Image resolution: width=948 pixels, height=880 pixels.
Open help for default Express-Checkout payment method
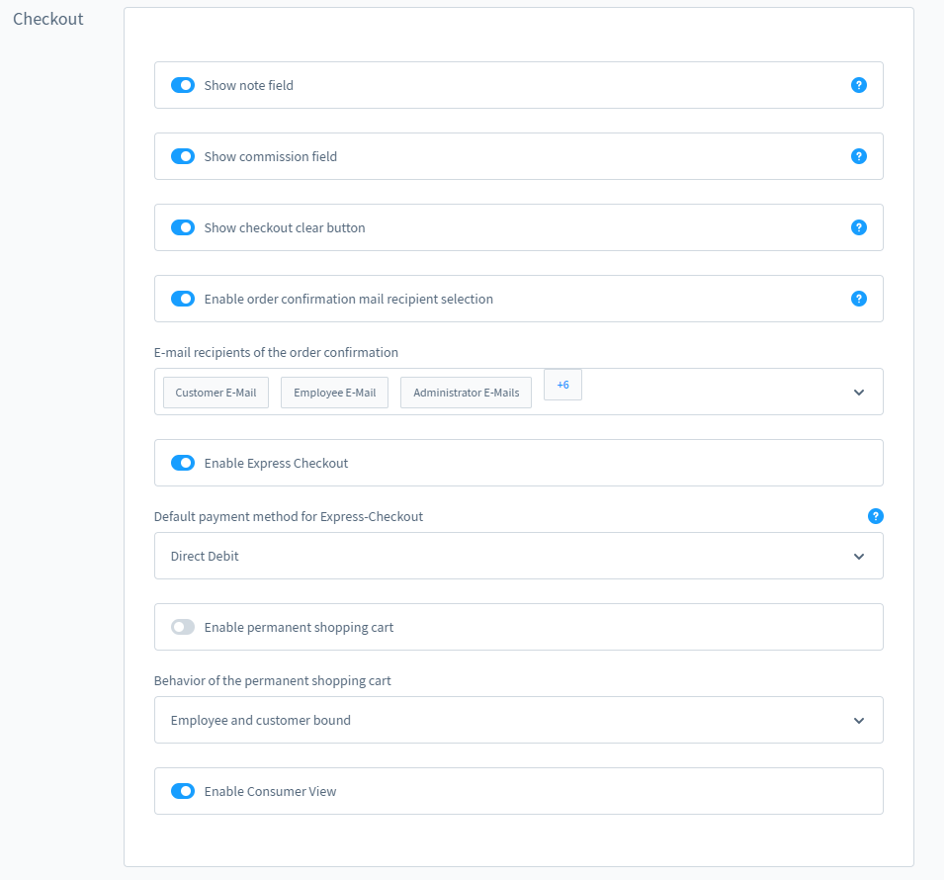coord(875,516)
